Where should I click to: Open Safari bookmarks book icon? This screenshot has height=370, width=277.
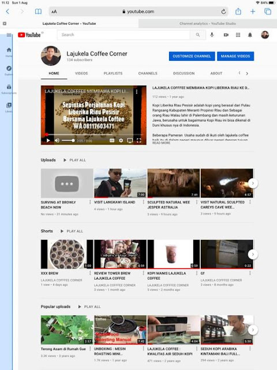[38, 12]
